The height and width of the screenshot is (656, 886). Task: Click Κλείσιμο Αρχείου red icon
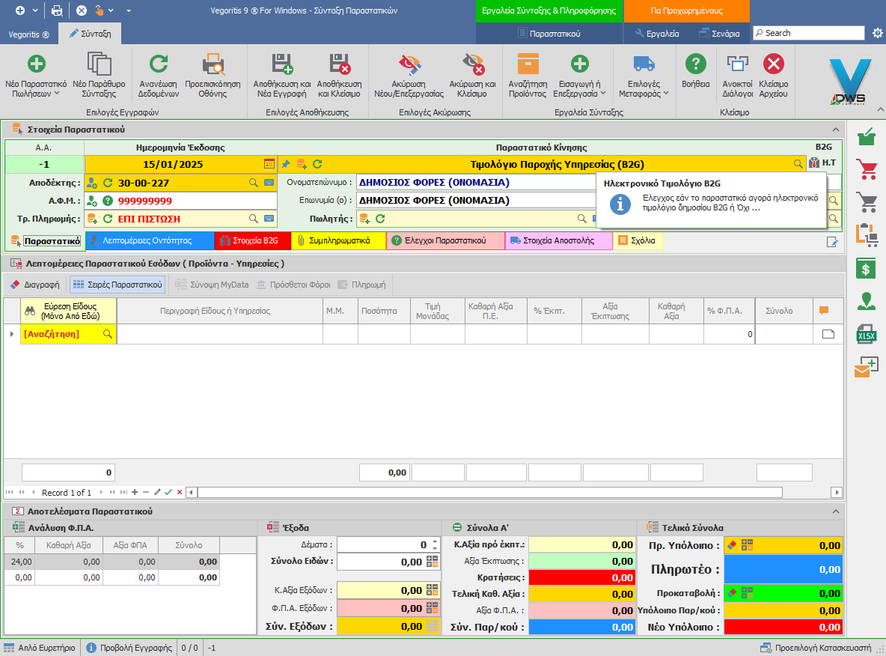(x=773, y=65)
